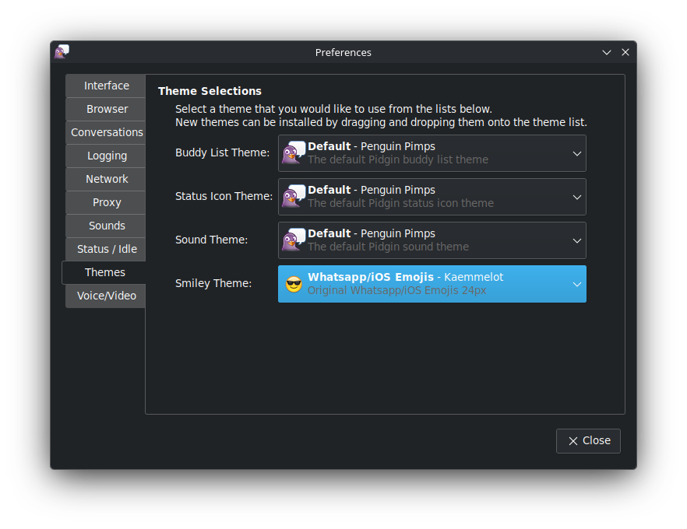This screenshot has width=687, height=529.
Task: Open the Network preferences tab
Action: (106, 179)
